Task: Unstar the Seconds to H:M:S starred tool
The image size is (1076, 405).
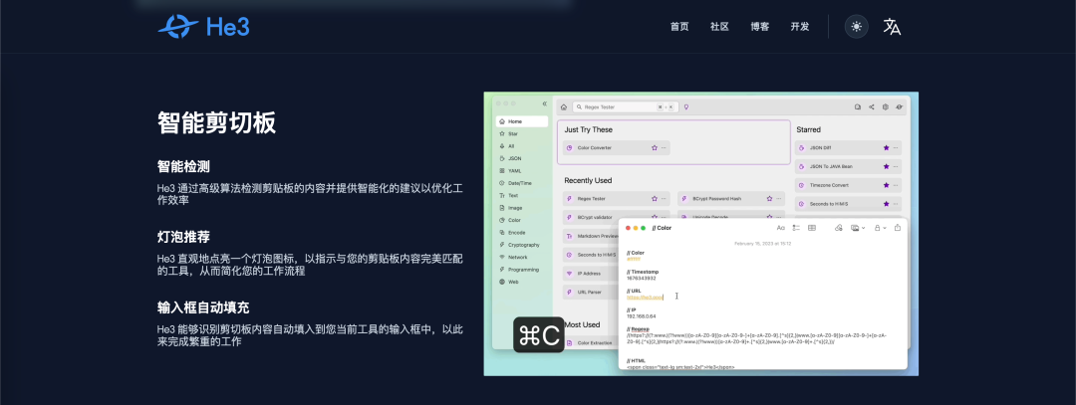Action: tap(886, 204)
